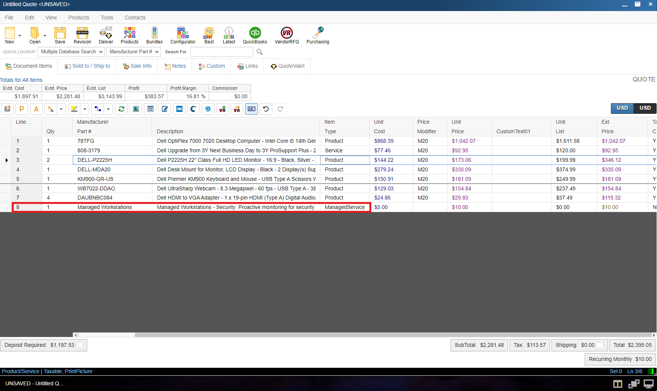Click the undo arrow in the item toolbar
This screenshot has height=391, width=657.
[x=266, y=109]
